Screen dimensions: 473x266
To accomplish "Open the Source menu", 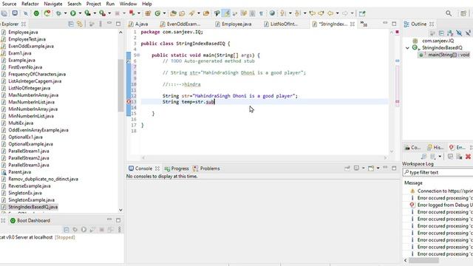I will (9, 4).
